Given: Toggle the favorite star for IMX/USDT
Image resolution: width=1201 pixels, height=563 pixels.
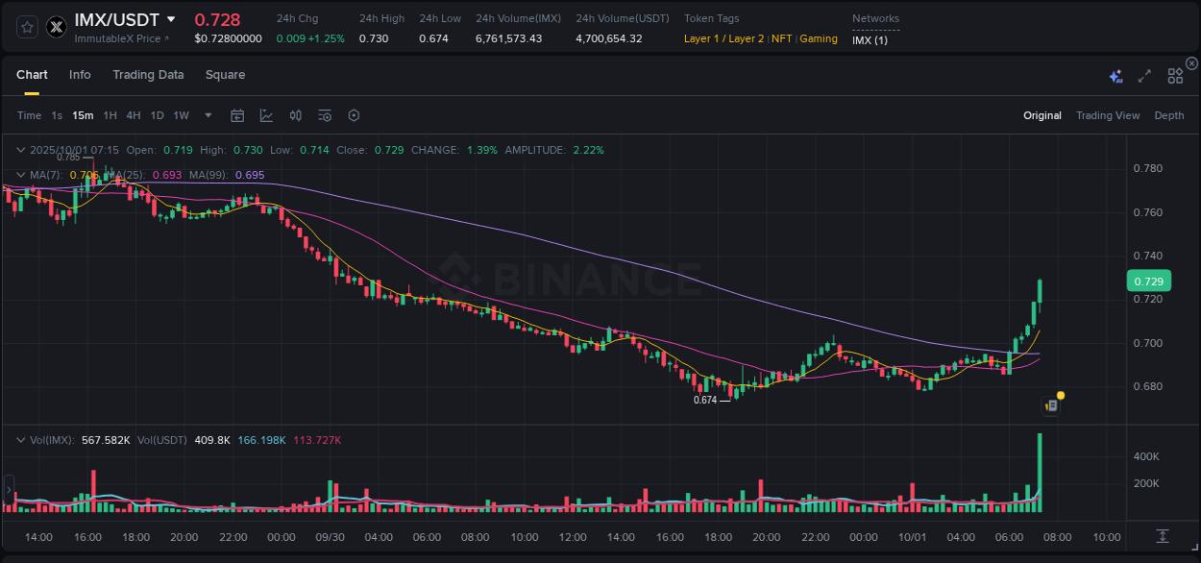Looking at the screenshot, I should click(x=27, y=27).
